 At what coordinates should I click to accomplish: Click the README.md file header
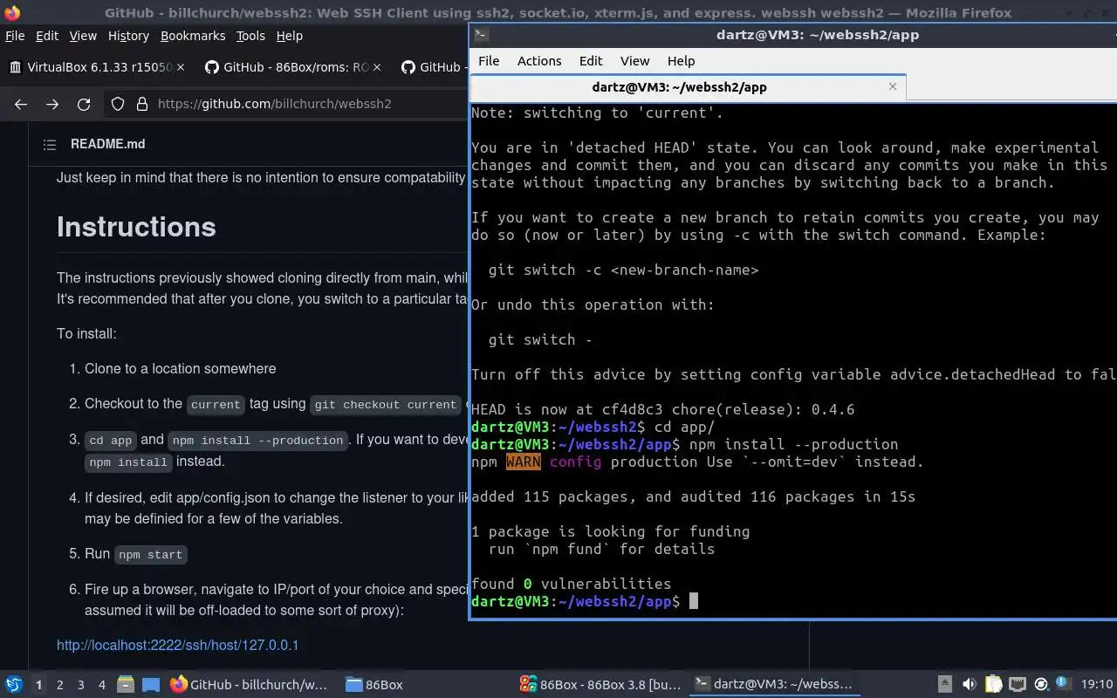click(x=107, y=145)
